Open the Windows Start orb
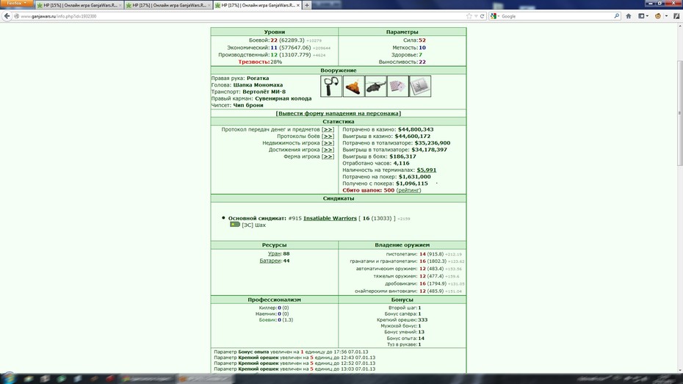The width and height of the screenshot is (683, 384). [x=8, y=378]
